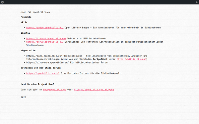
Task: Click 'Hast Du eine Projektidee?' heading
Action: [37, 84]
